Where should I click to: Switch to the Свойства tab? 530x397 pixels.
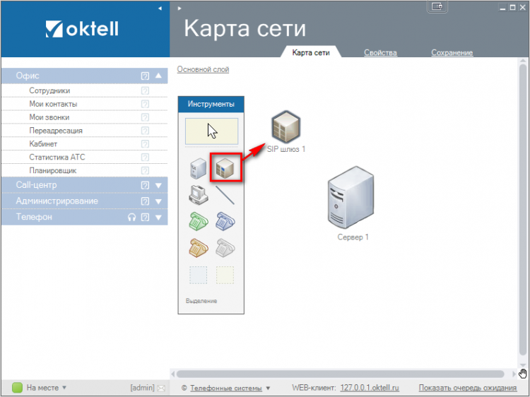tap(380, 53)
